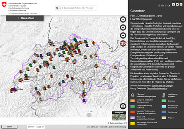
Task: Switch language to FR
Action: (x=163, y=5)
